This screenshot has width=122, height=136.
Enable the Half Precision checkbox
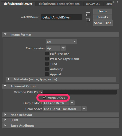coord(47,54)
